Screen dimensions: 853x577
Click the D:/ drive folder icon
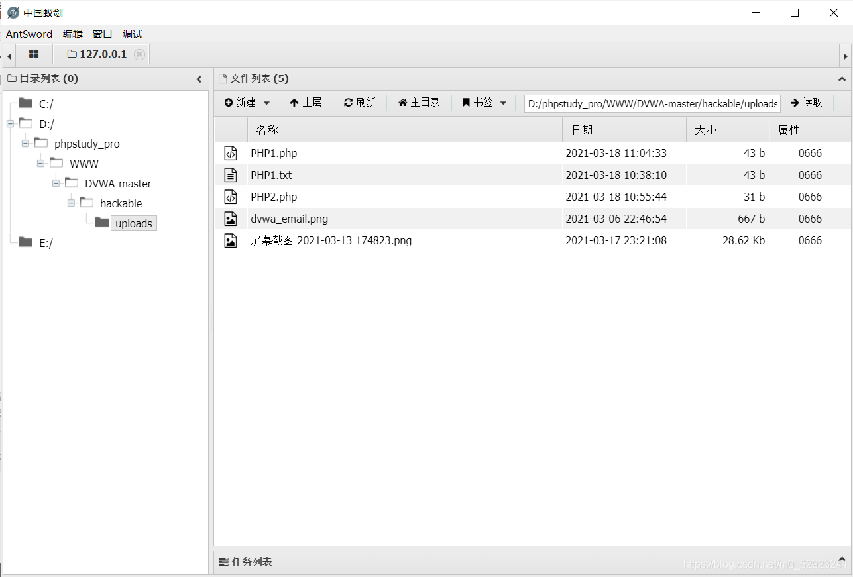26,123
